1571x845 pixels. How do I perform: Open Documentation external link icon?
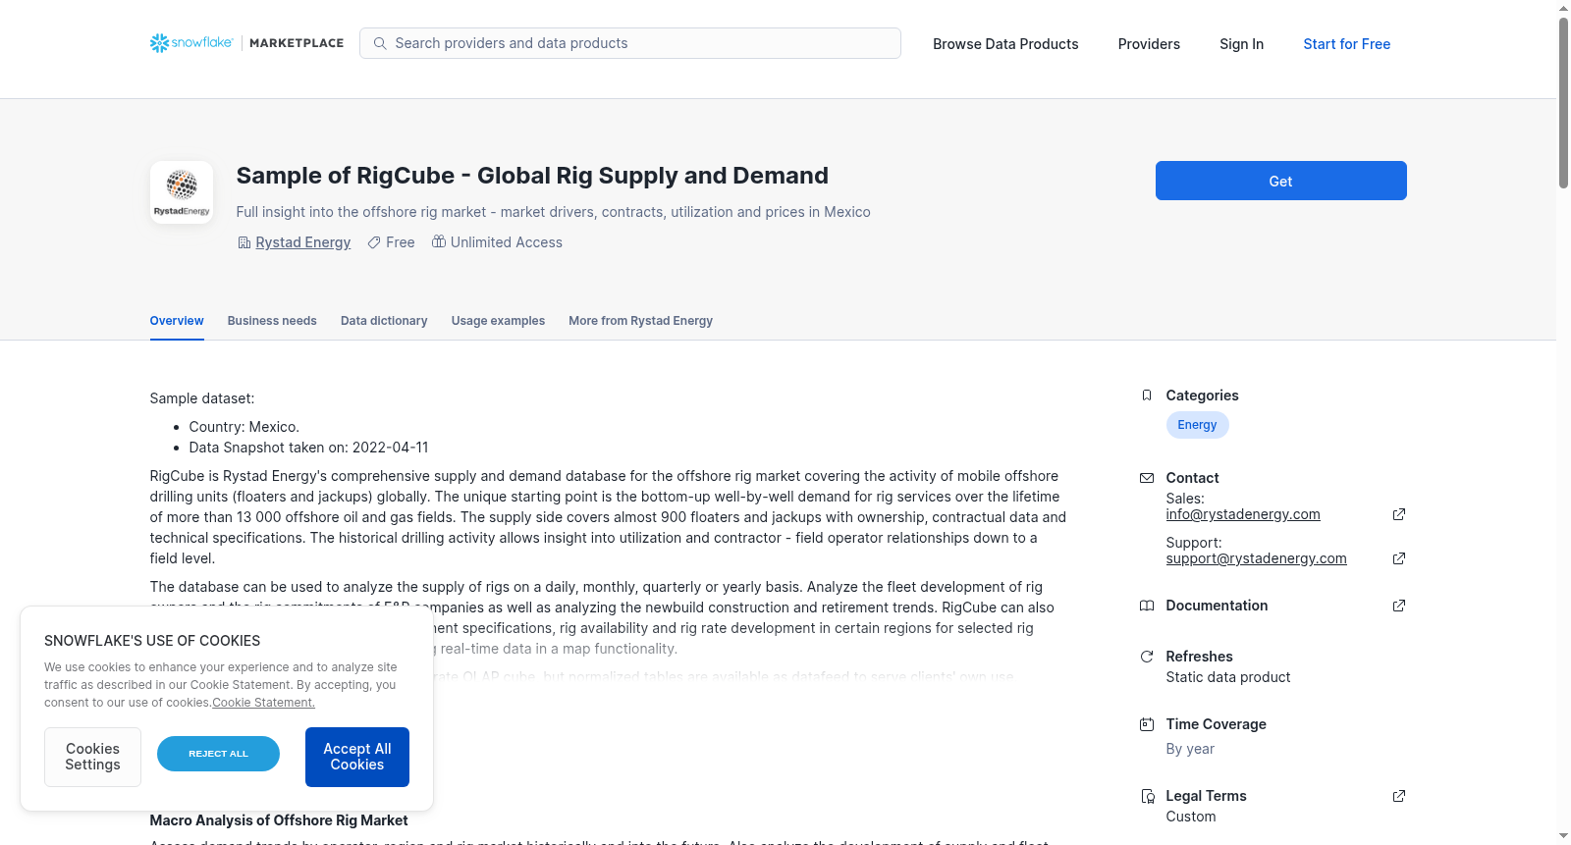[x=1399, y=606]
